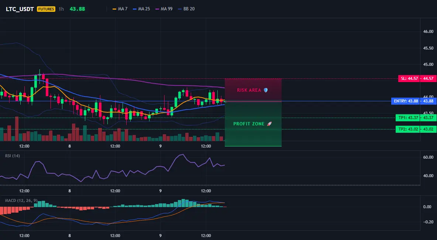Click the 40.00 value on RSI axis
Viewport: 437px width, 240px height.
pos(429,176)
